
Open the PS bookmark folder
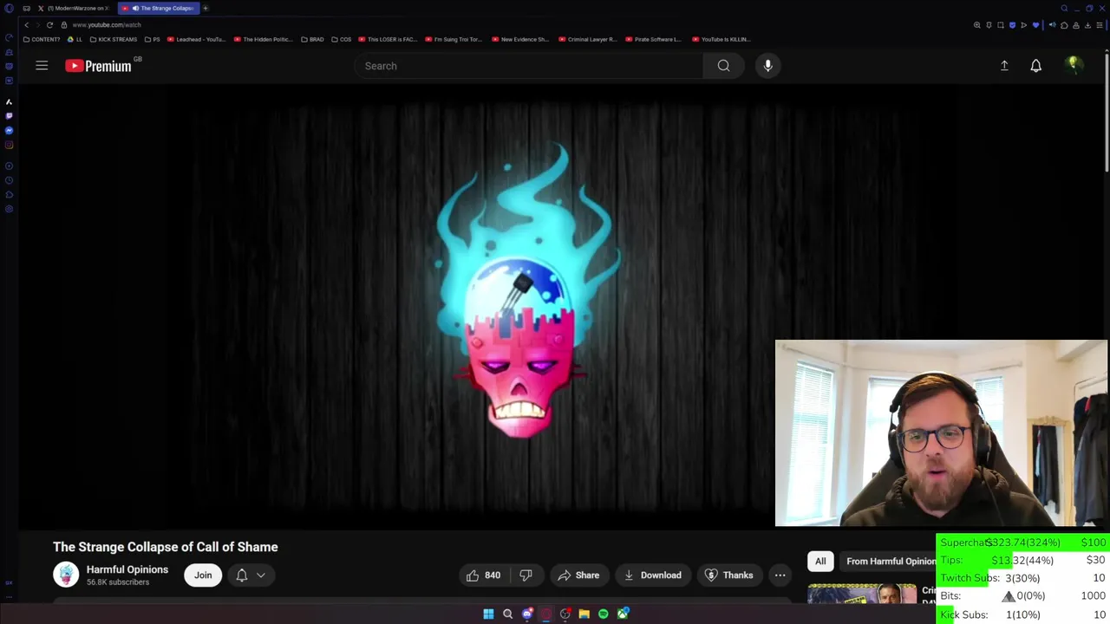coord(152,39)
